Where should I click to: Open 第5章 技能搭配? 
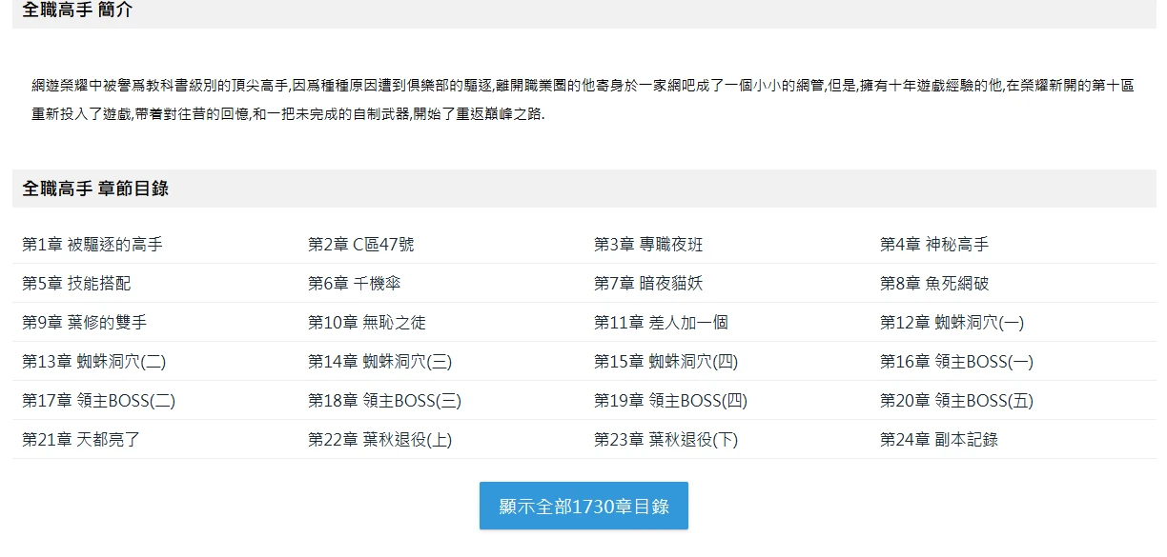(76, 284)
